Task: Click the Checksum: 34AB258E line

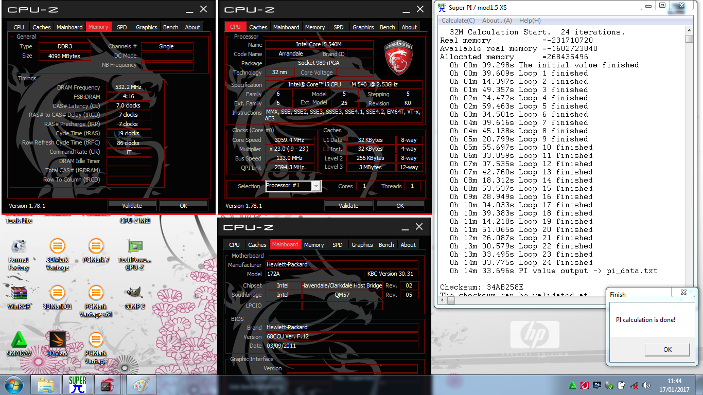Action: [482, 287]
